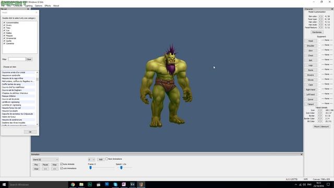Close the Head item chooser dialog
This screenshot has height=188, width=334.
(36, 13)
